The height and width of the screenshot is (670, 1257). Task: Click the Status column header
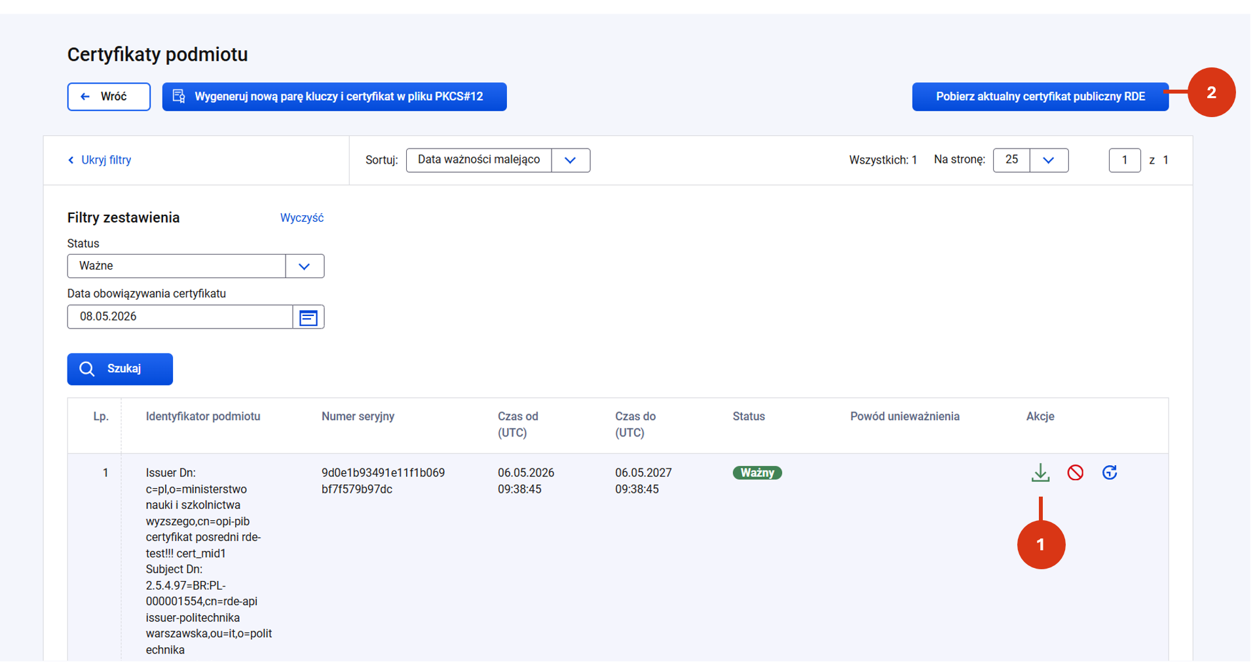[749, 417]
